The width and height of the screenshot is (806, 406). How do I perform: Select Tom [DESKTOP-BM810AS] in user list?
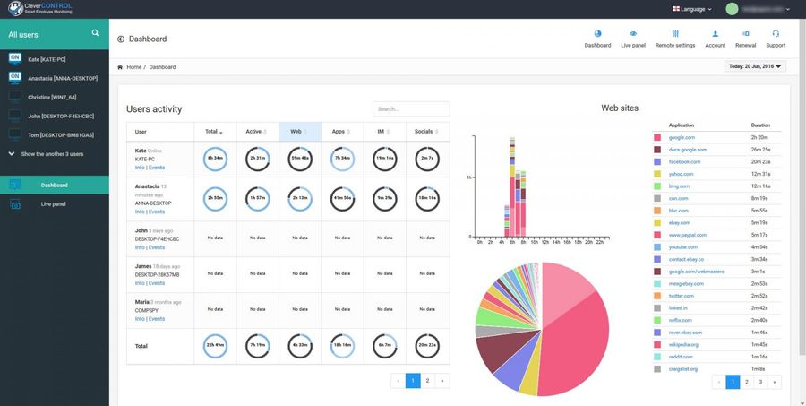click(x=61, y=135)
